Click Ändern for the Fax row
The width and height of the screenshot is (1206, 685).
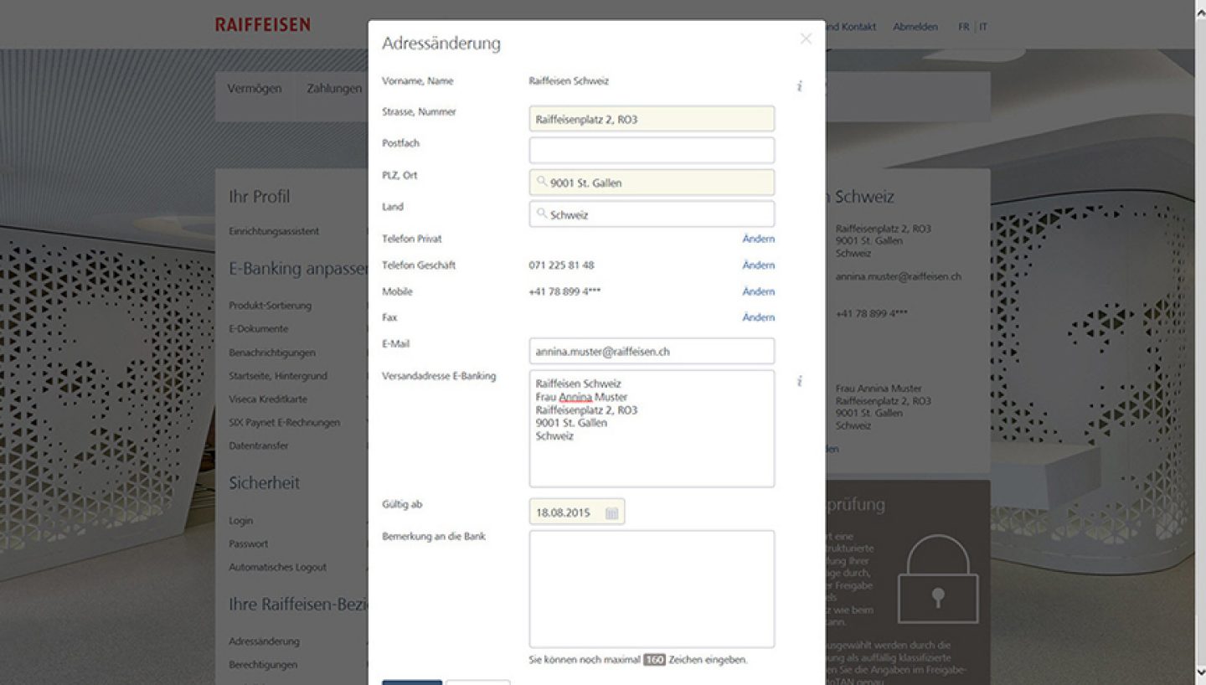point(758,317)
